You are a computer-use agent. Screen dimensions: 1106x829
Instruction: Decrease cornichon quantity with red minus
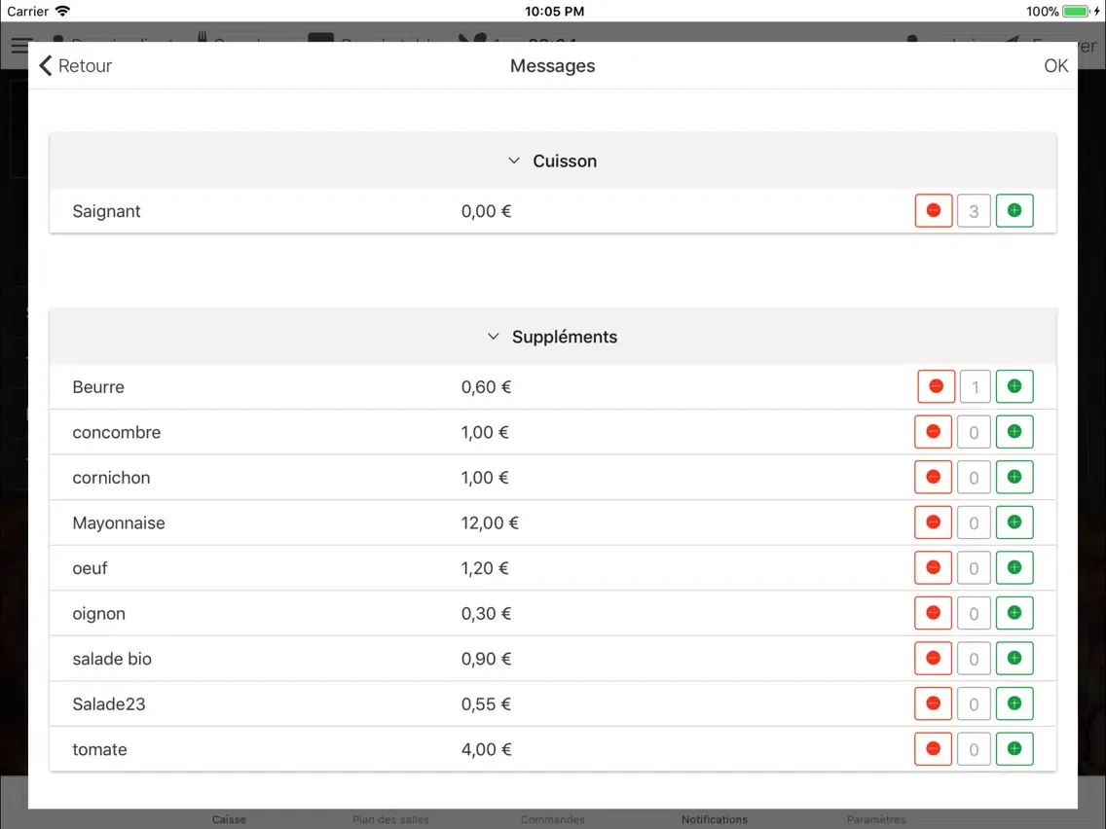coord(933,477)
